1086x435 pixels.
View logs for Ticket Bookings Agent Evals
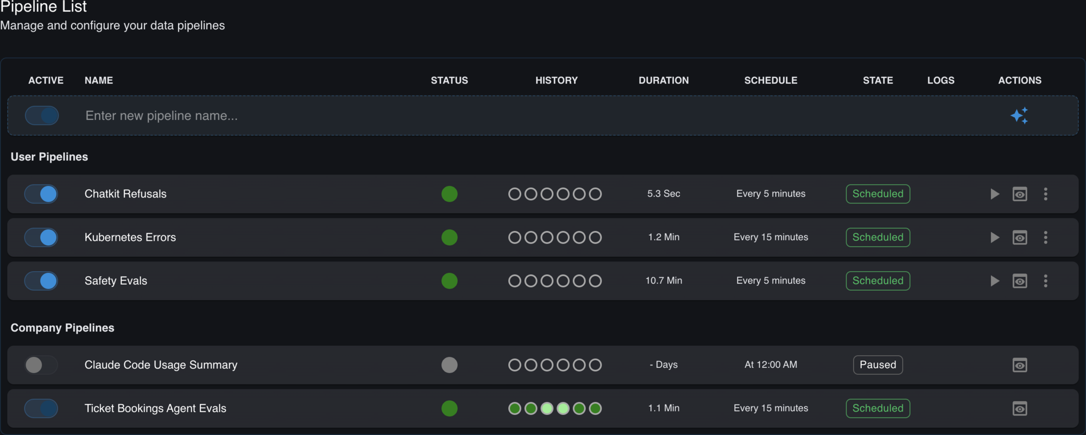[1020, 408]
